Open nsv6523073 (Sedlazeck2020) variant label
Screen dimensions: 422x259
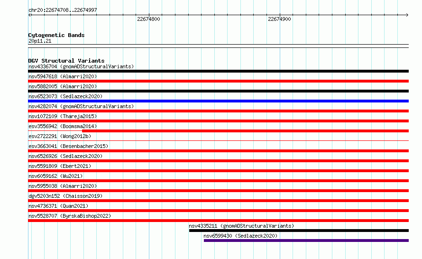point(65,96)
